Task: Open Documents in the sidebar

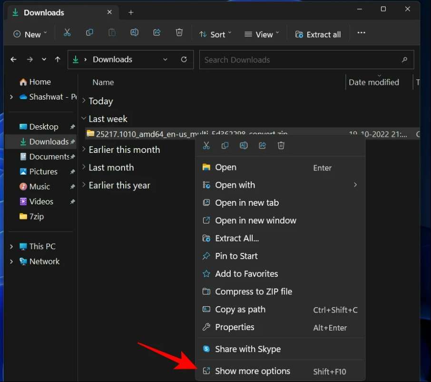Action: (46, 157)
